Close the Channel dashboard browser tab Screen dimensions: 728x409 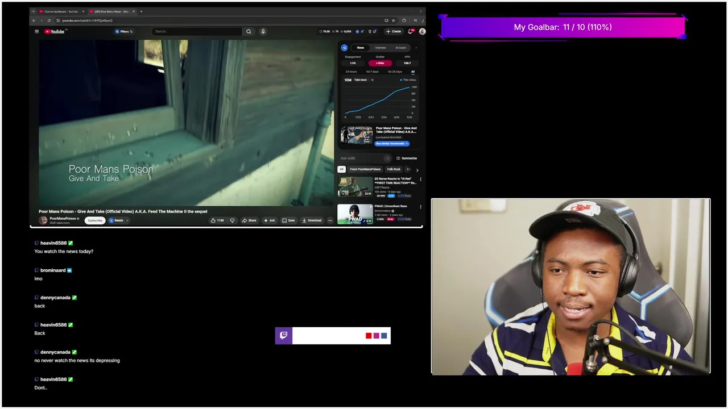tap(83, 11)
